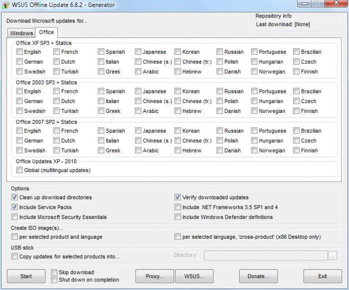
Task: Click the Last download: [None] text
Action: 283,24
